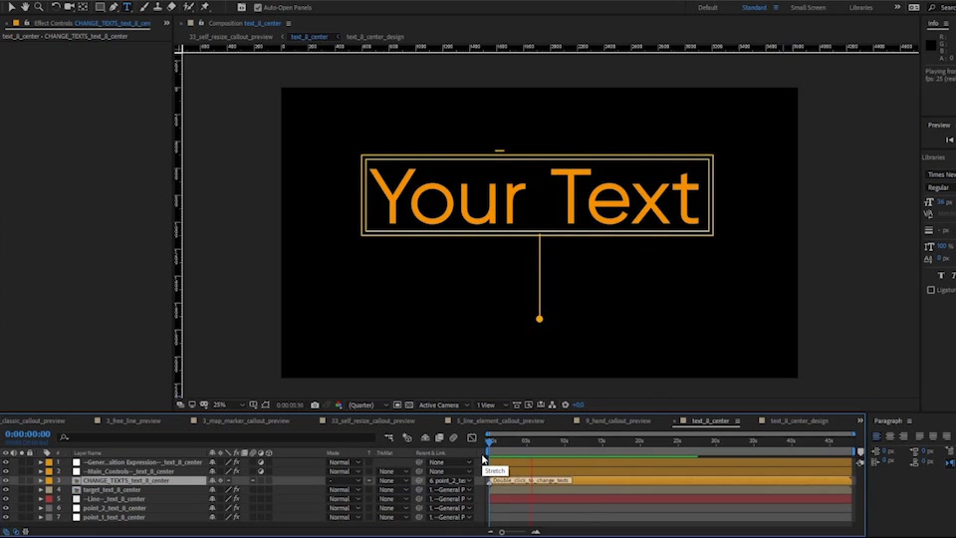Open Parent dropdown for Main_Controls layer

click(x=450, y=471)
